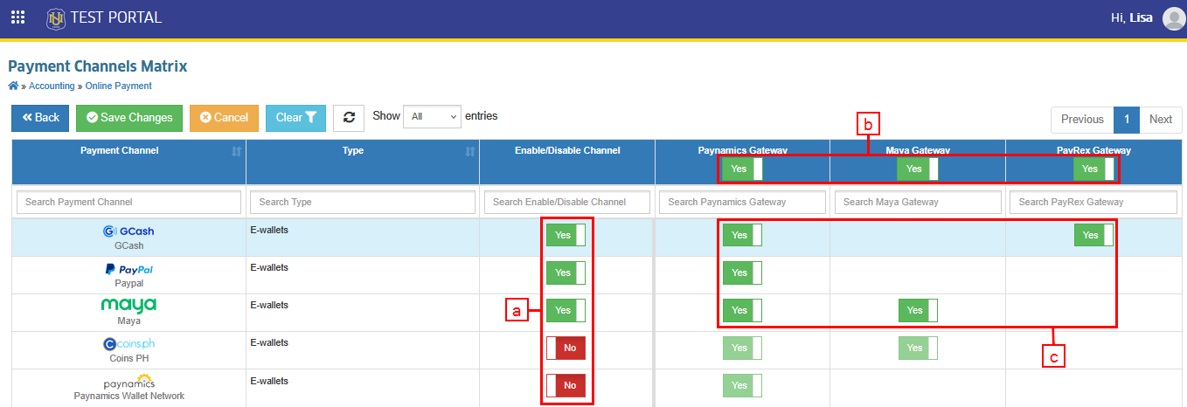The height and width of the screenshot is (407, 1187).
Task: Click Paynamics Wallet Network name text
Action: tap(128, 396)
